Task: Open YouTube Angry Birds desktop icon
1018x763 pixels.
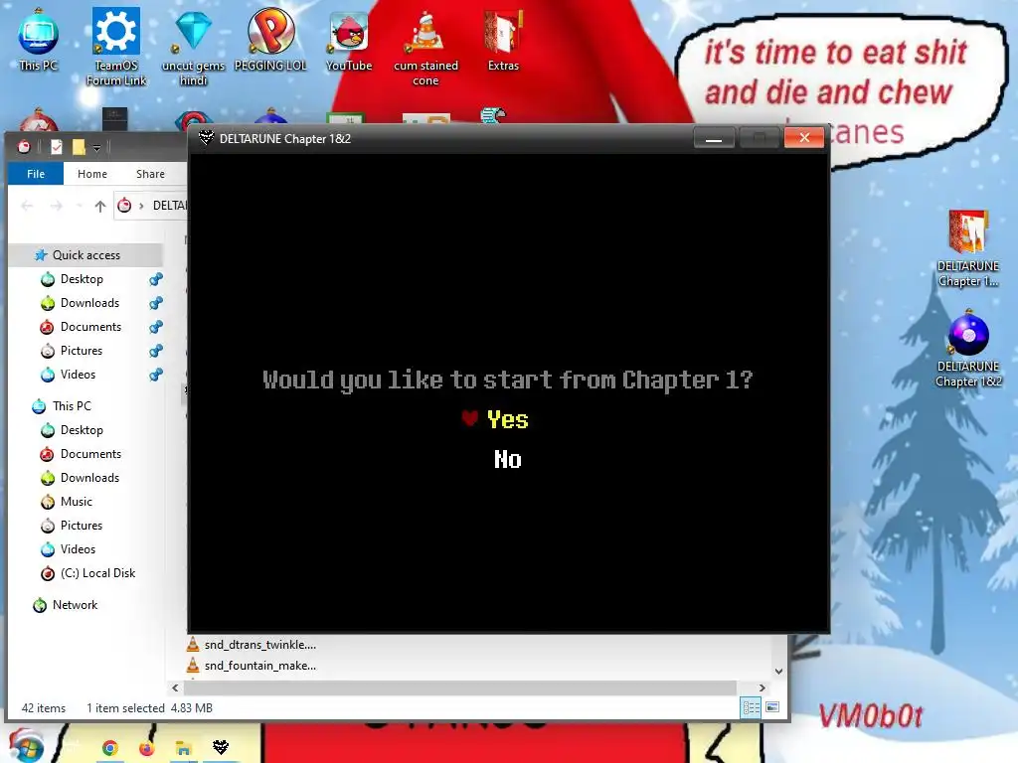Action: pyautogui.click(x=349, y=39)
